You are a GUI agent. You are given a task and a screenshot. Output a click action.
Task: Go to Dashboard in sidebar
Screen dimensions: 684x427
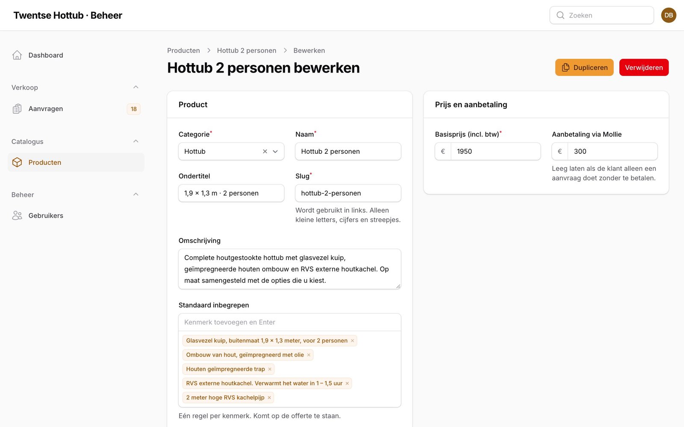pyautogui.click(x=76, y=55)
